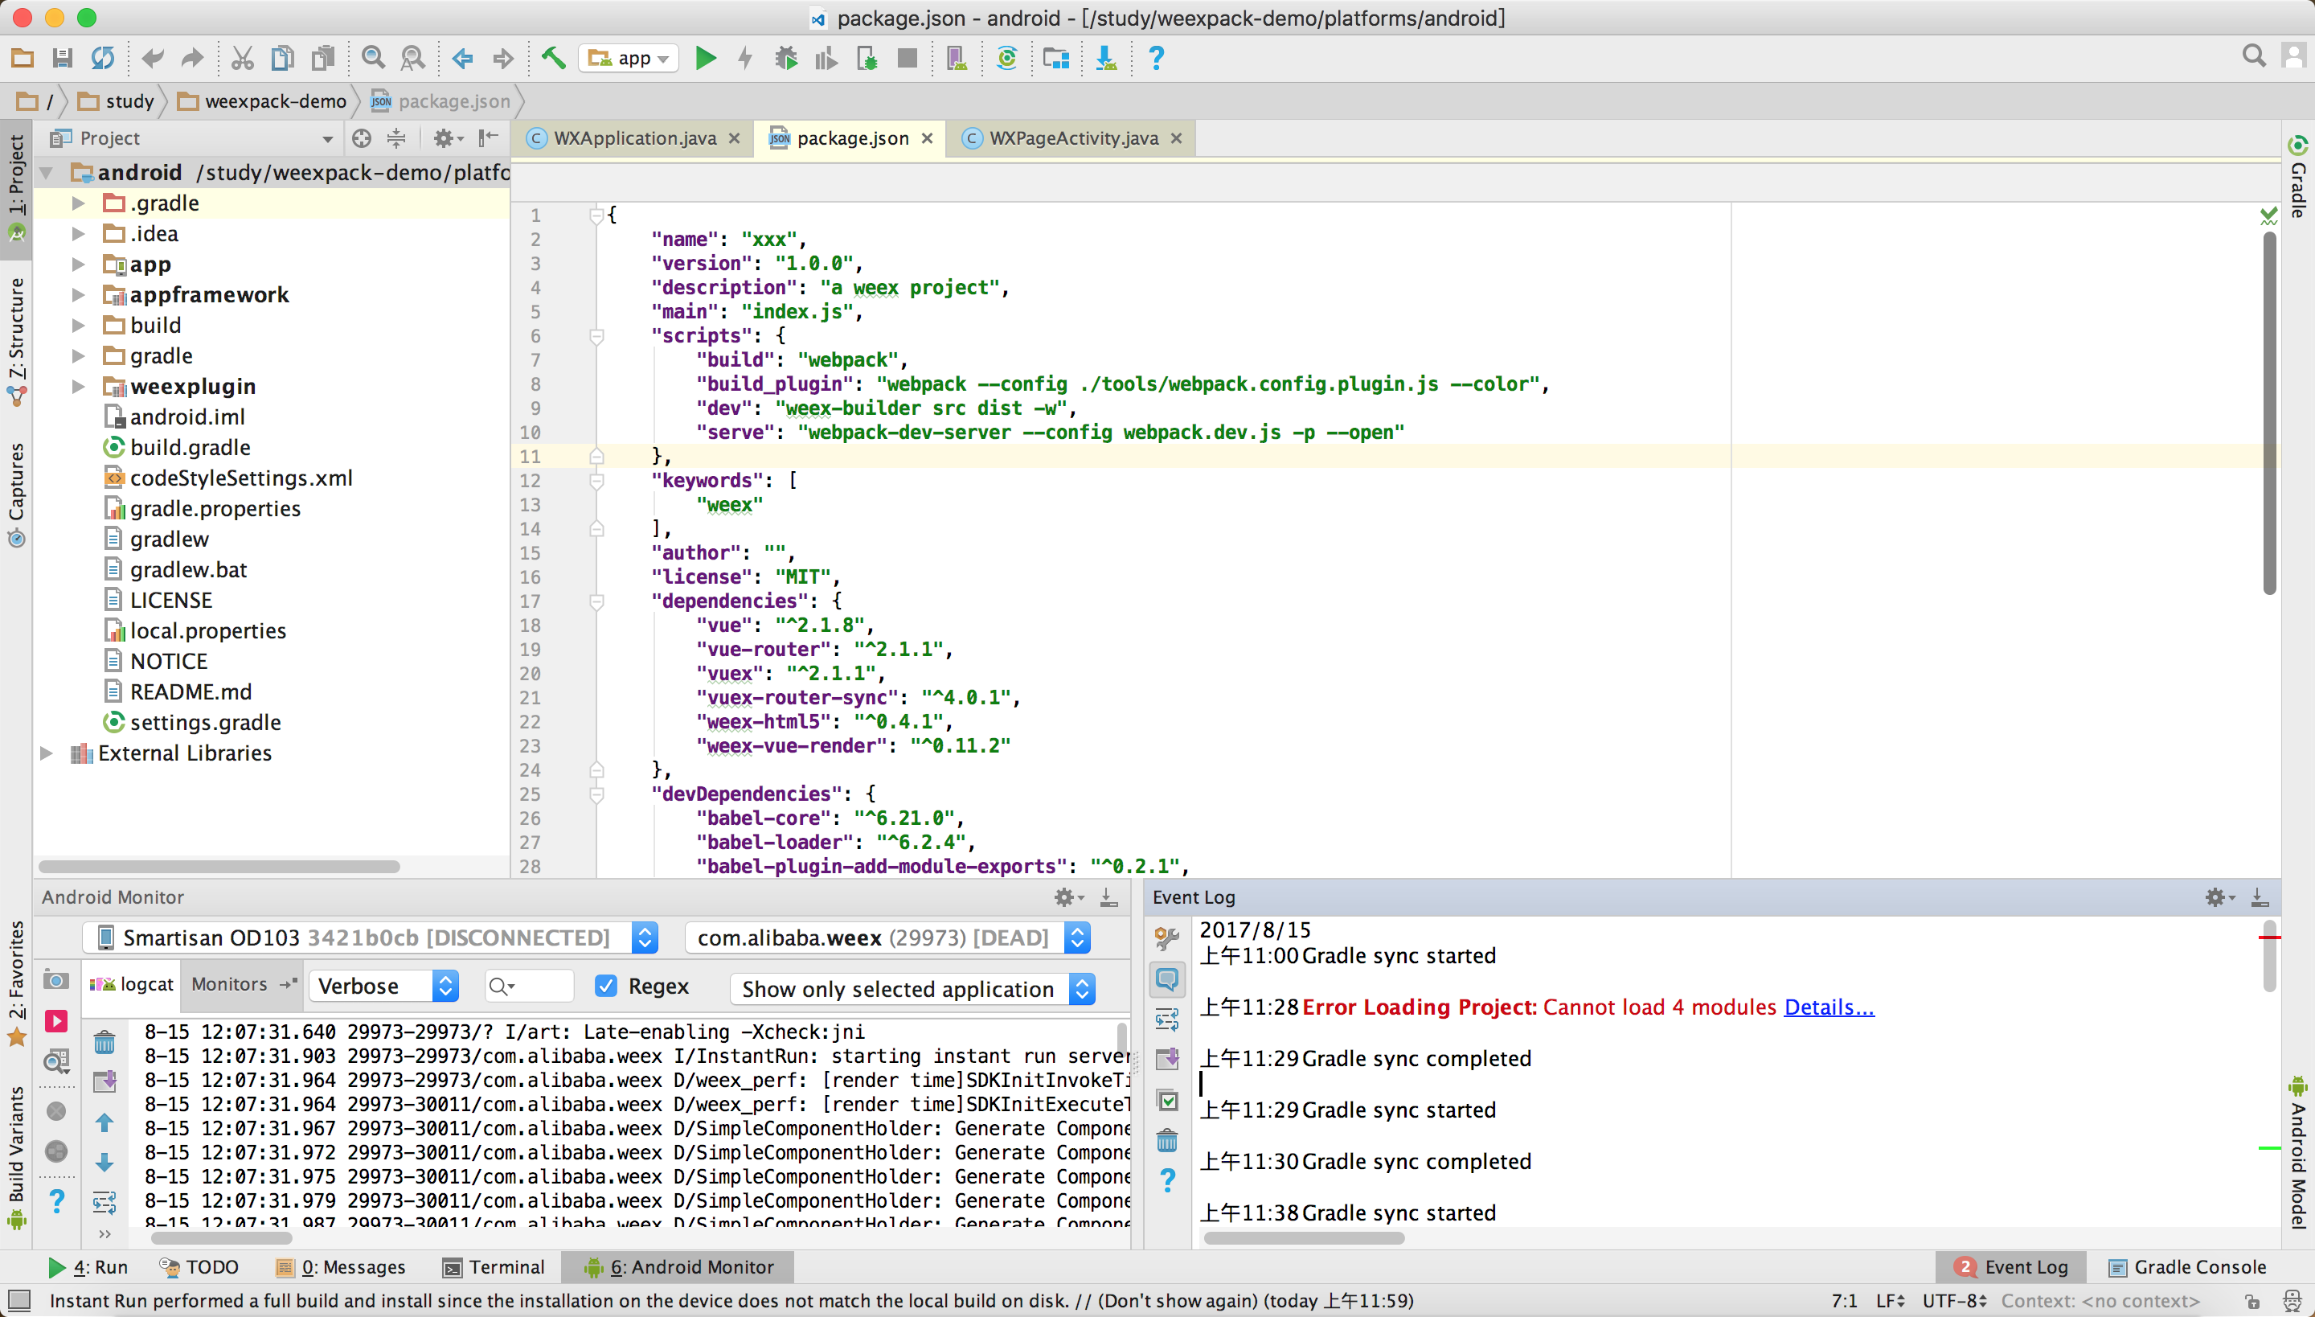Viewport: 2315px width, 1317px height.
Task: Click the Debug app bug icon
Action: [x=786, y=59]
